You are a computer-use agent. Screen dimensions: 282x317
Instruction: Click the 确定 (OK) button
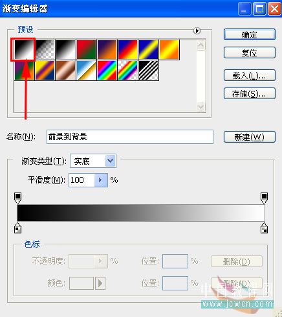coord(250,34)
